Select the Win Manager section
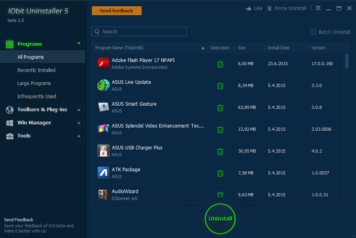The height and width of the screenshot is (238, 356). point(42,123)
